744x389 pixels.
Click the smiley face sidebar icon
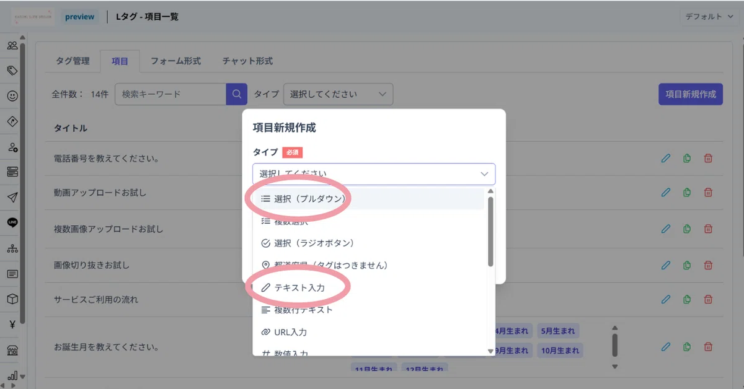click(12, 96)
